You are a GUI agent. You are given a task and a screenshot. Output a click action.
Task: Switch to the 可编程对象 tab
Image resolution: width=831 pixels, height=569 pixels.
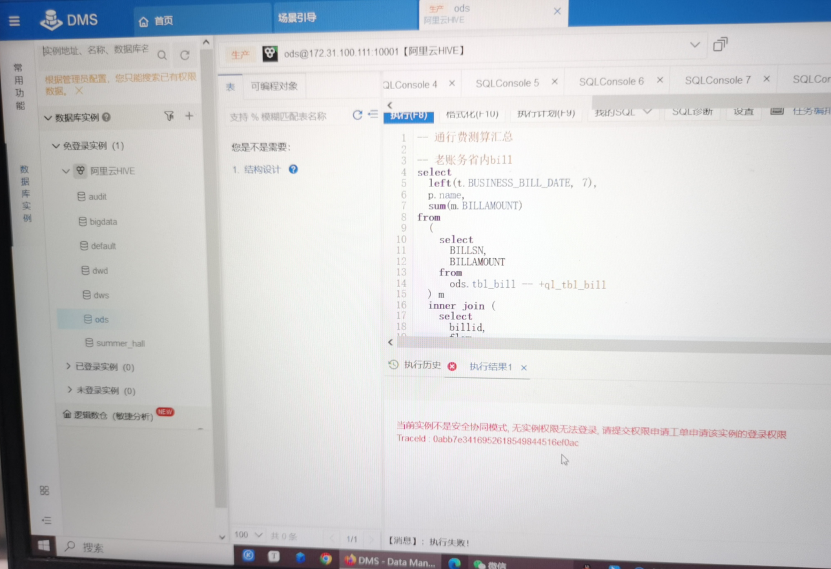click(x=274, y=86)
